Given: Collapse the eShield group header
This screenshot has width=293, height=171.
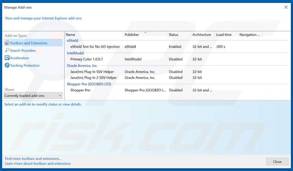Looking at the screenshot, I should [72, 40].
